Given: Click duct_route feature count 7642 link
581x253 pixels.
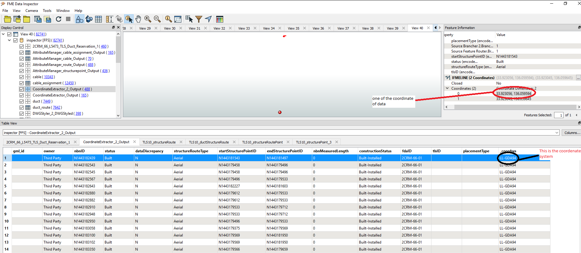Looking at the screenshot, I should (57, 107).
